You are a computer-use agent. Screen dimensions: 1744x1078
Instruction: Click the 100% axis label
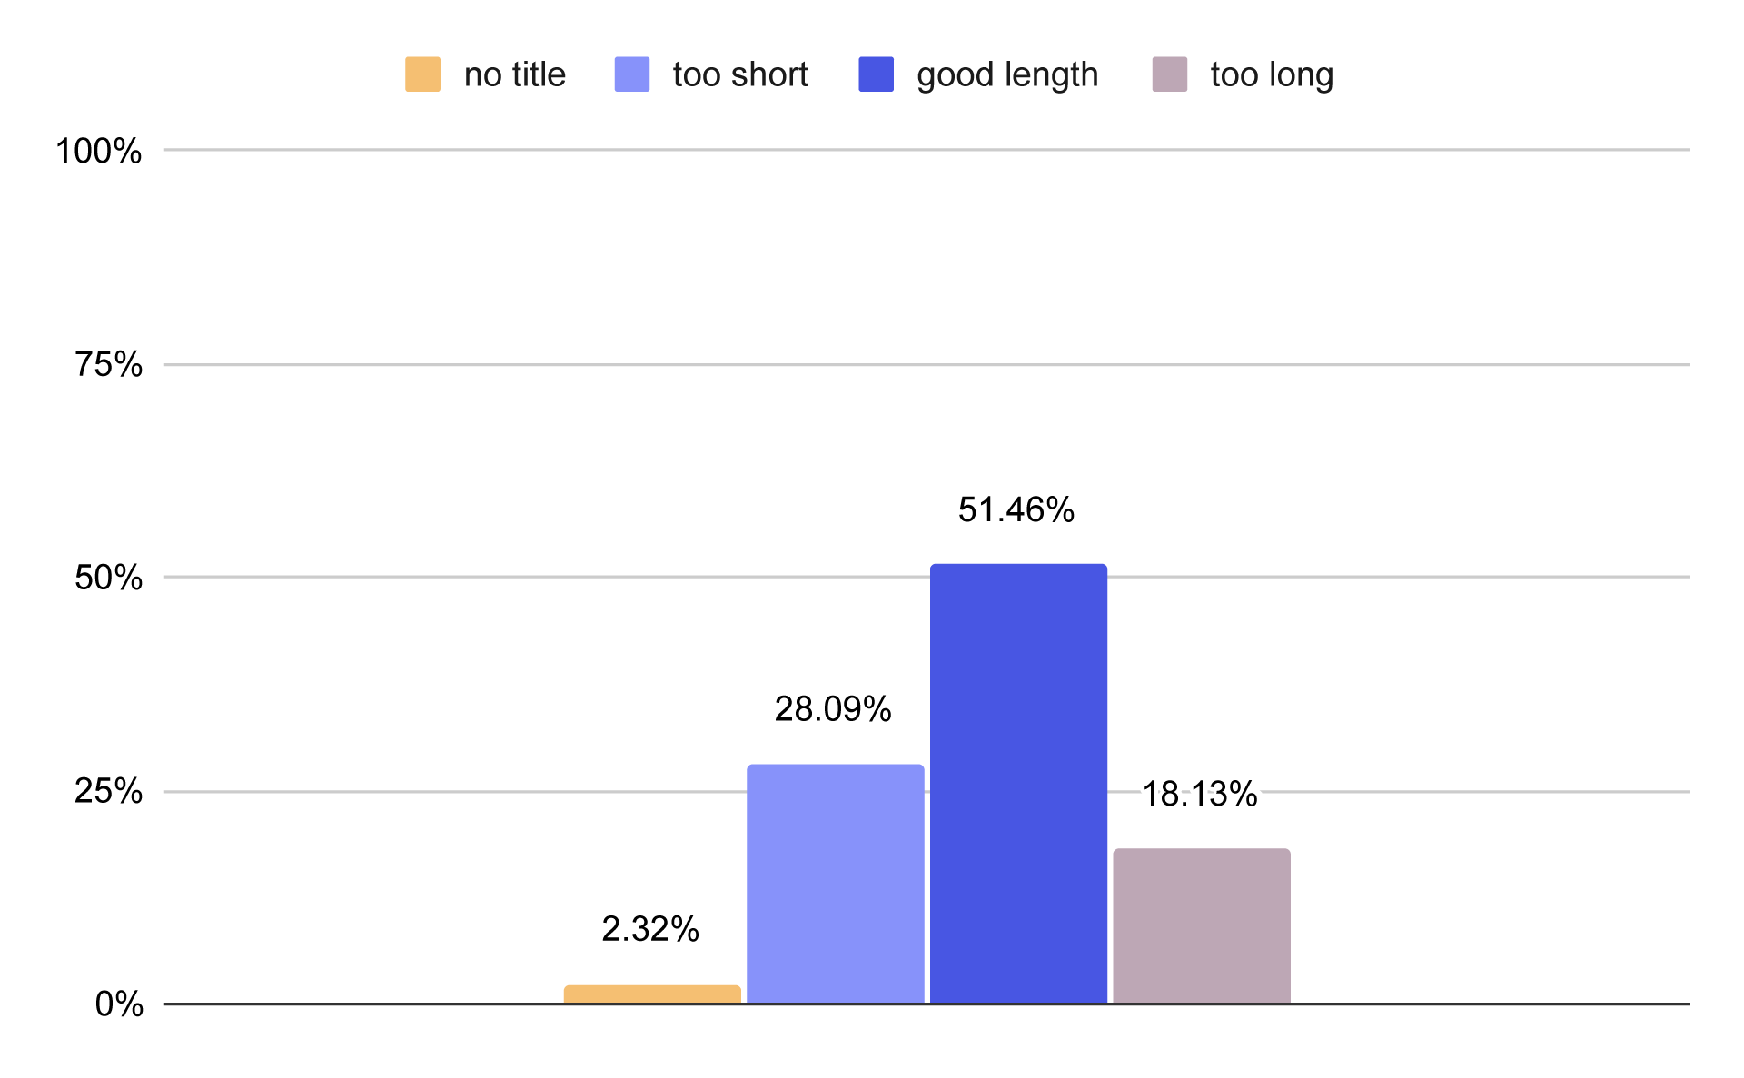pos(99,151)
